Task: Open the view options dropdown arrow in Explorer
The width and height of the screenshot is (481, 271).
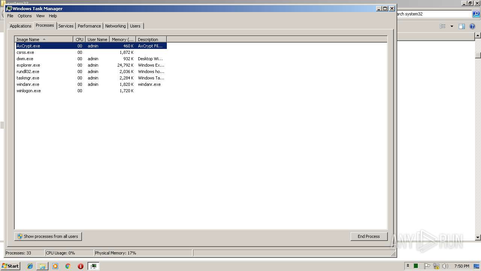Action: [x=452, y=26]
